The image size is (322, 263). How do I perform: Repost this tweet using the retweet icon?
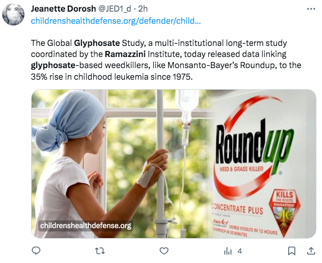[x=100, y=251]
